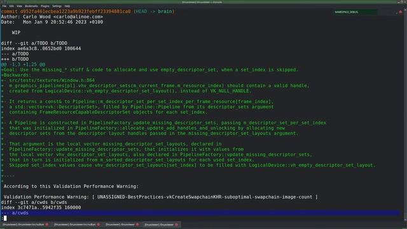Screen dimensions: 407x229
Task: Click 'diff --git a/cwds b/cwds' line
Action: 34,202
